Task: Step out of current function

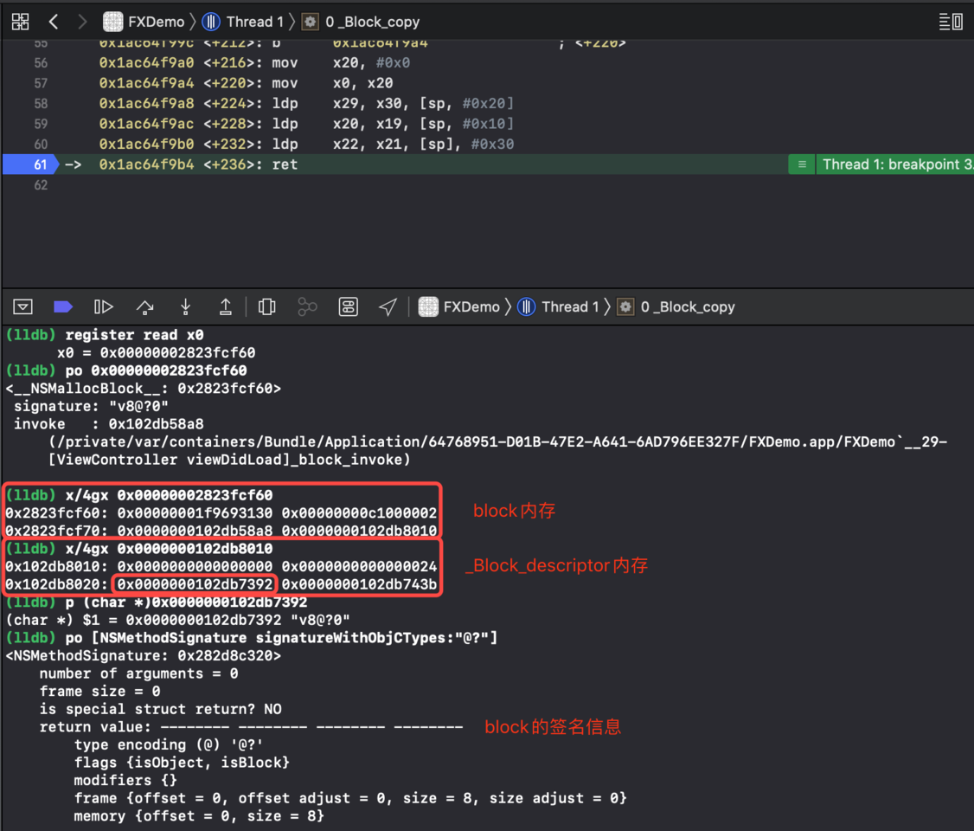Action: point(226,306)
